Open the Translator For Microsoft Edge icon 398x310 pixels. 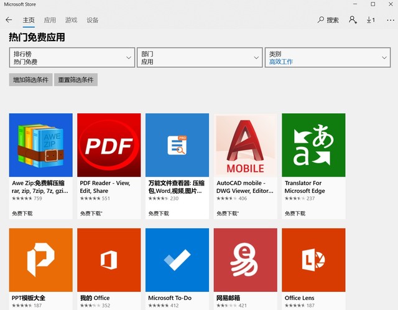point(313,145)
